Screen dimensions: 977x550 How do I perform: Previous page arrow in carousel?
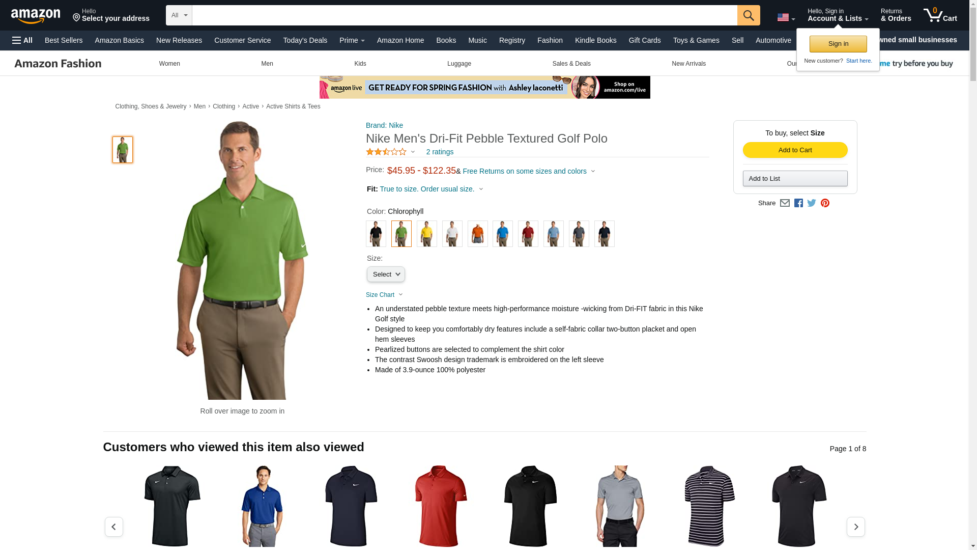[x=113, y=527]
